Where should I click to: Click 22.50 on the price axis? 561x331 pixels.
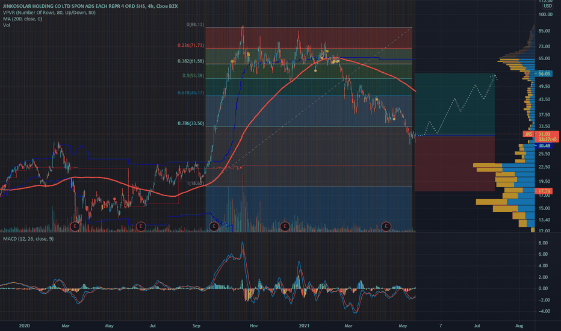[x=544, y=167]
